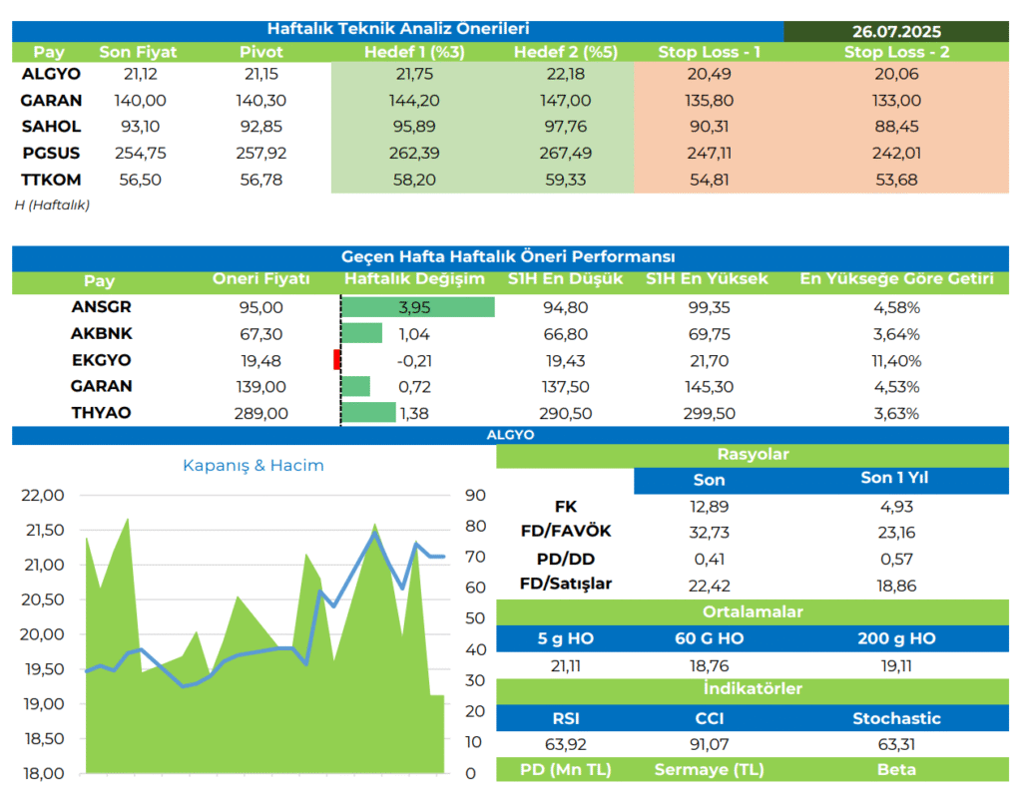Image resolution: width=1022 pixels, height=792 pixels.
Task: Click the "S1H En Düşük" header
Action: click(565, 279)
